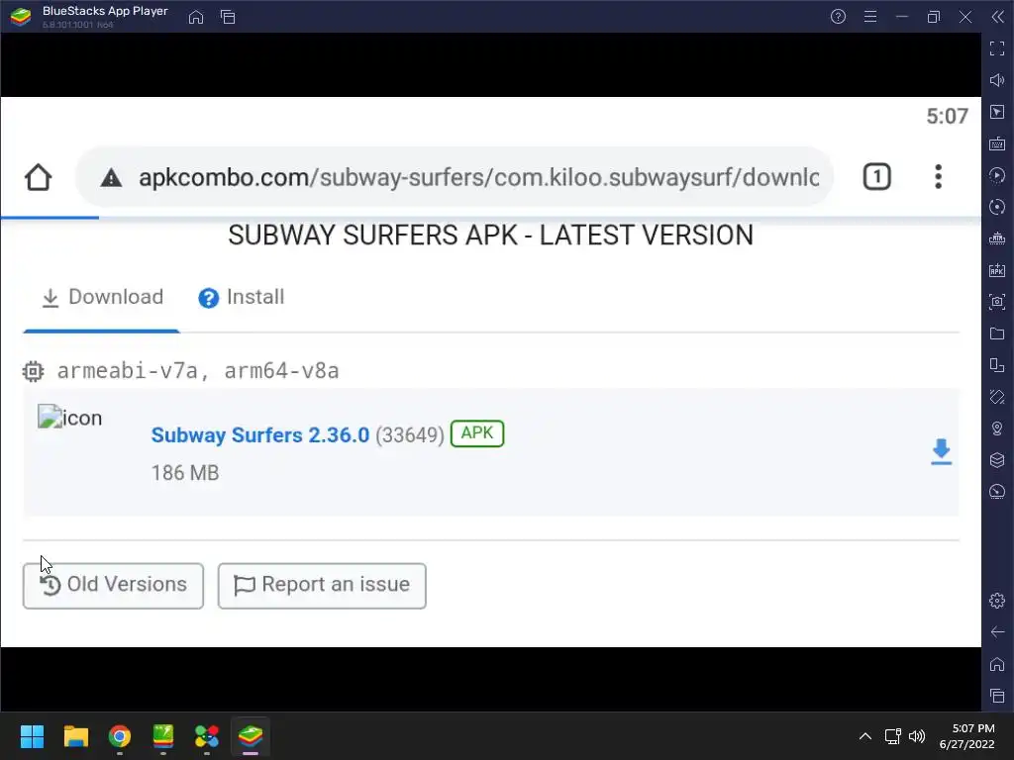Click the green APK badge

[477, 433]
